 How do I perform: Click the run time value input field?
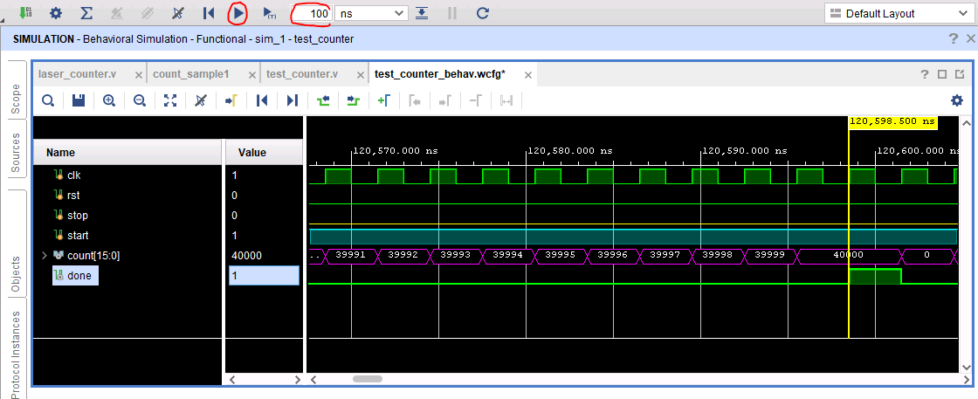(x=313, y=13)
